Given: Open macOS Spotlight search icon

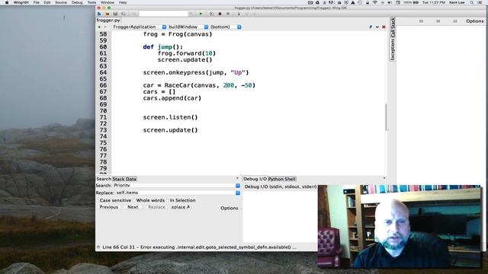Looking at the screenshot, I should coord(472,2).
